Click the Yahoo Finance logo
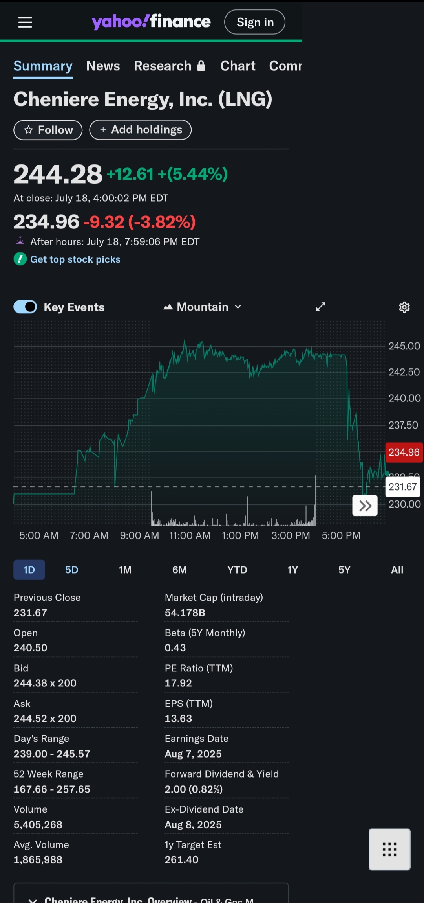Screen dimensions: 424x903 151,22
